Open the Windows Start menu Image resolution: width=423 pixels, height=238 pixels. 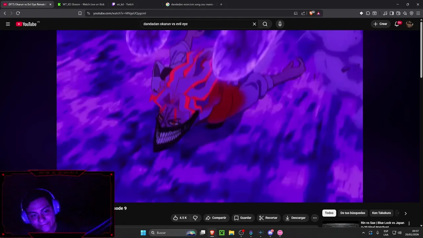tap(143, 233)
